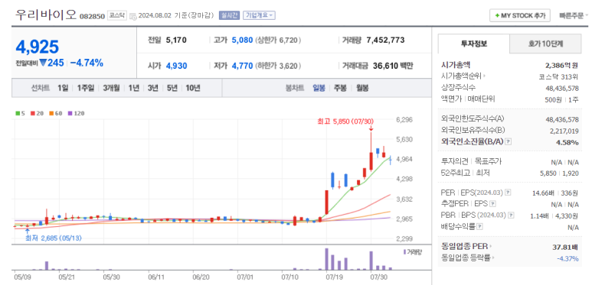Select the 1주일 line chart period
Image resolution: width=592 pixels, height=285 pixels.
(86, 88)
